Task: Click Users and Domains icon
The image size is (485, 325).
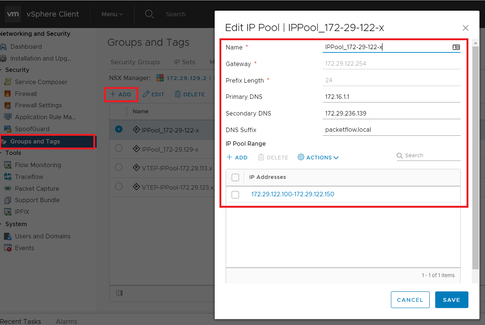Action: tap(8, 236)
